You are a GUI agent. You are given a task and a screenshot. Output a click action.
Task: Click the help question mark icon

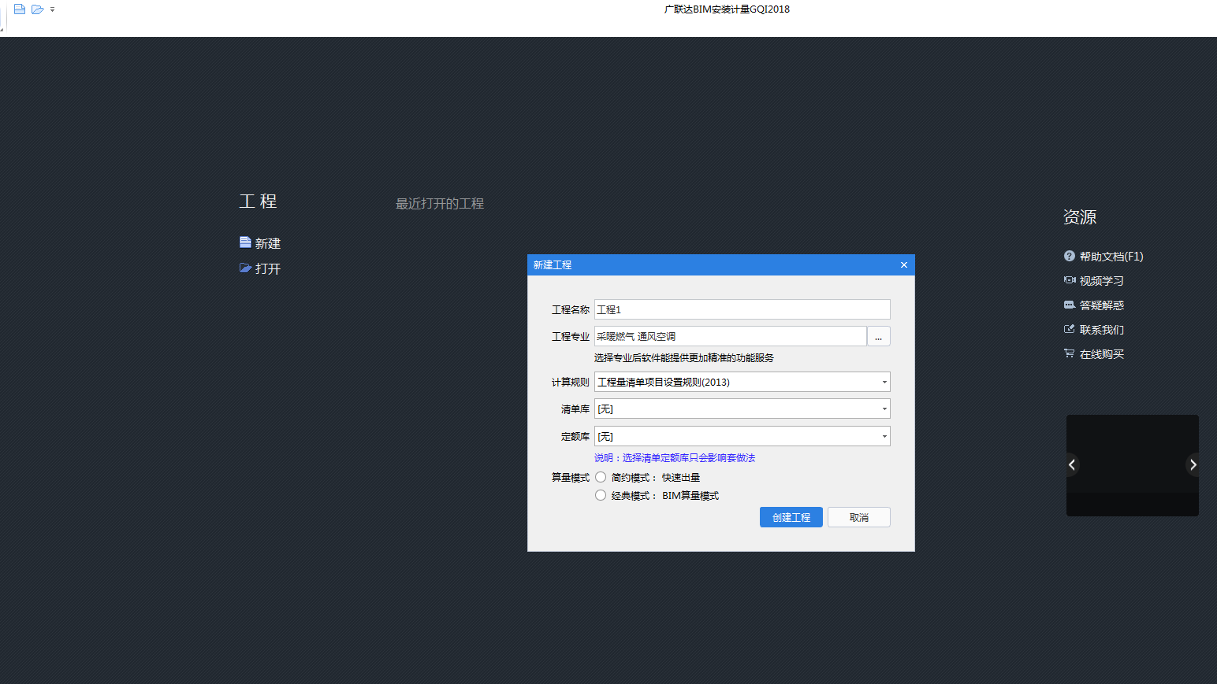pyautogui.click(x=1070, y=256)
